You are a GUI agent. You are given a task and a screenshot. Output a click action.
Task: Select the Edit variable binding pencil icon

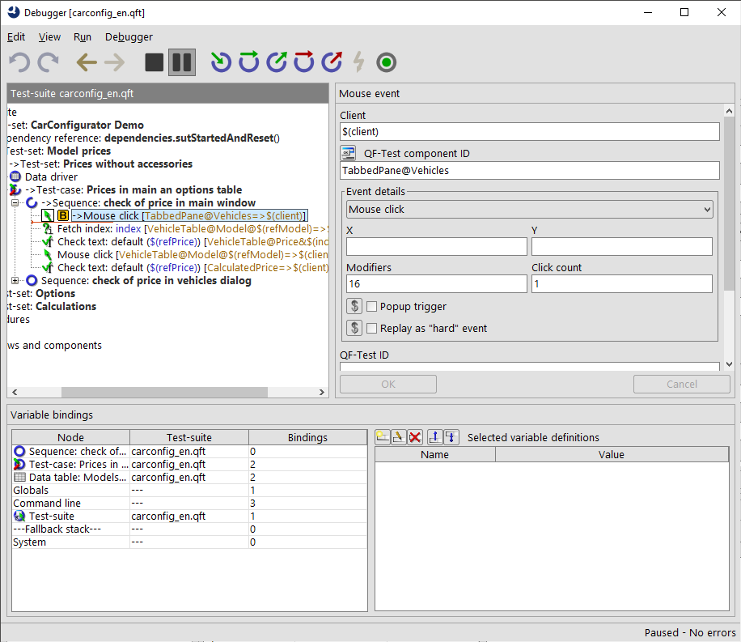(x=397, y=436)
